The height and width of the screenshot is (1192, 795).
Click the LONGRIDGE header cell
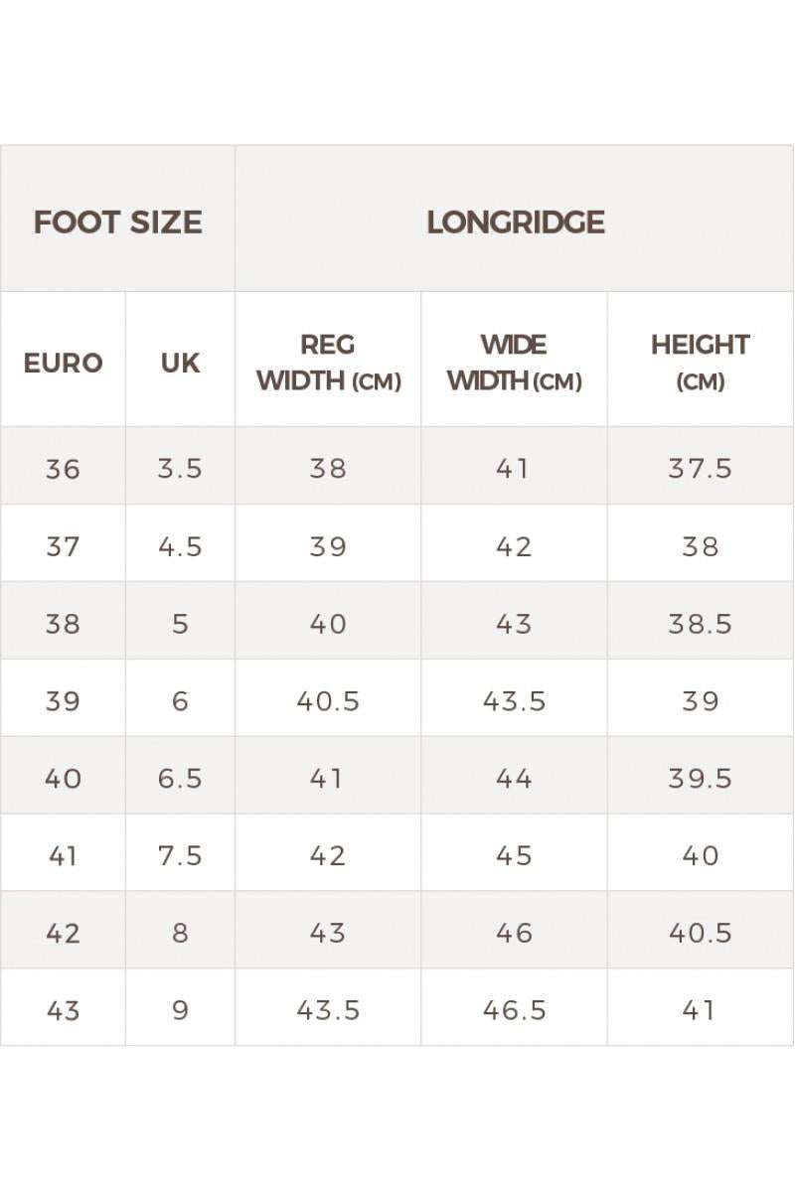coord(515,222)
